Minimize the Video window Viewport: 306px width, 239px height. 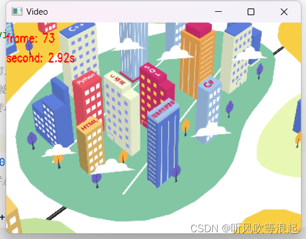pyautogui.click(x=218, y=12)
